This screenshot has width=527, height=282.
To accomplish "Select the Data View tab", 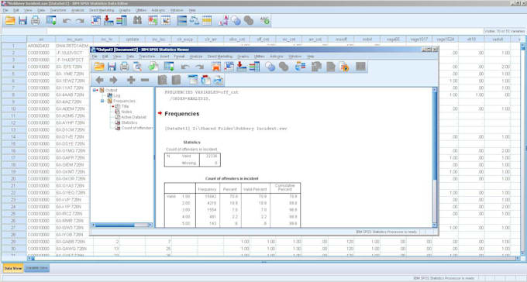I will point(13,268).
